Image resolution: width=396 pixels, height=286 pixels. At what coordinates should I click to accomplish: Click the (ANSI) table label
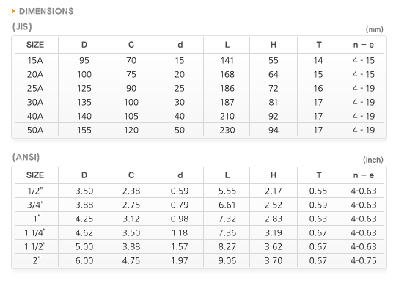click(26, 157)
